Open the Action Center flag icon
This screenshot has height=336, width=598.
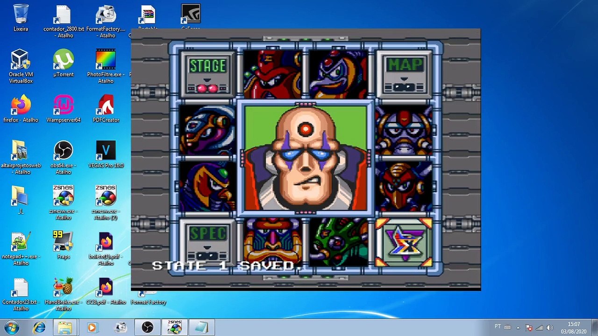pyautogui.click(x=528, y=328)
